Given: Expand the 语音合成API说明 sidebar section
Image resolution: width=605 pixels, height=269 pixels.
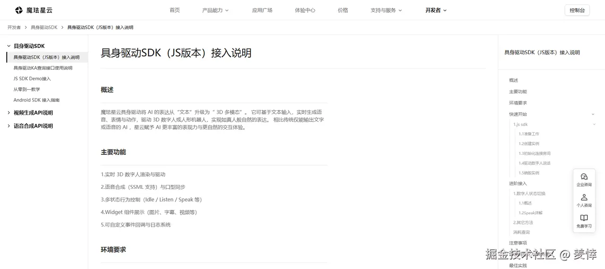Looking at the screenshot, I should pyautogui.click(x=9, y=126).
